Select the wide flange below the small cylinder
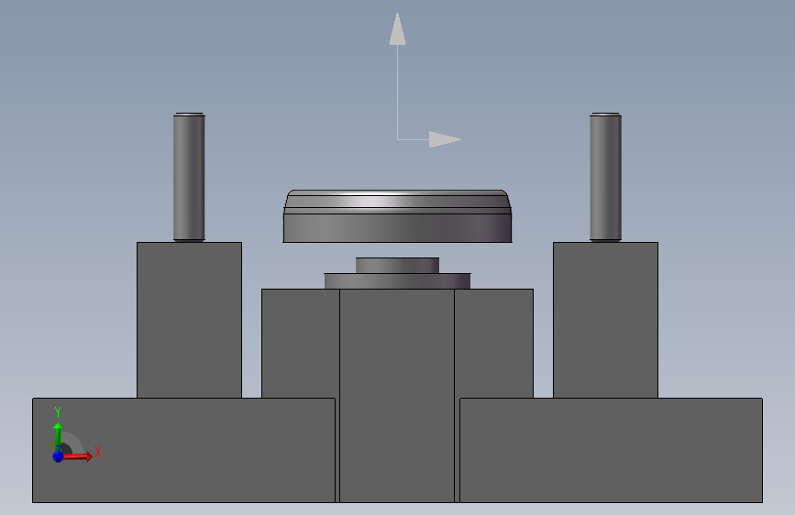795x515 pixels. coord(398,281)
